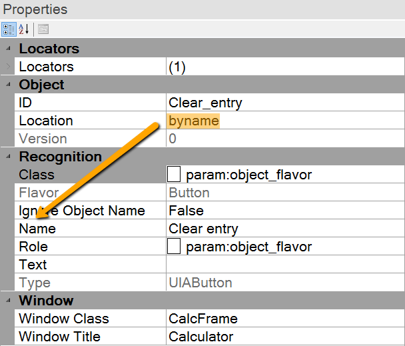Click the Ignore Object Name value False
Image resolution: width=405 pixels, height=346 pixels.
pos(186,211)
